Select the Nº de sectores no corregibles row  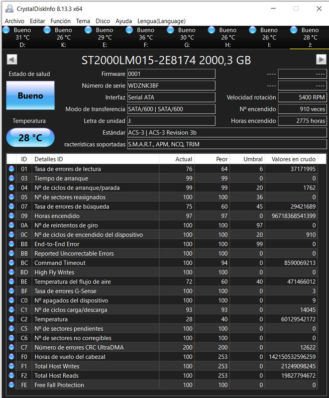(162, 338)
